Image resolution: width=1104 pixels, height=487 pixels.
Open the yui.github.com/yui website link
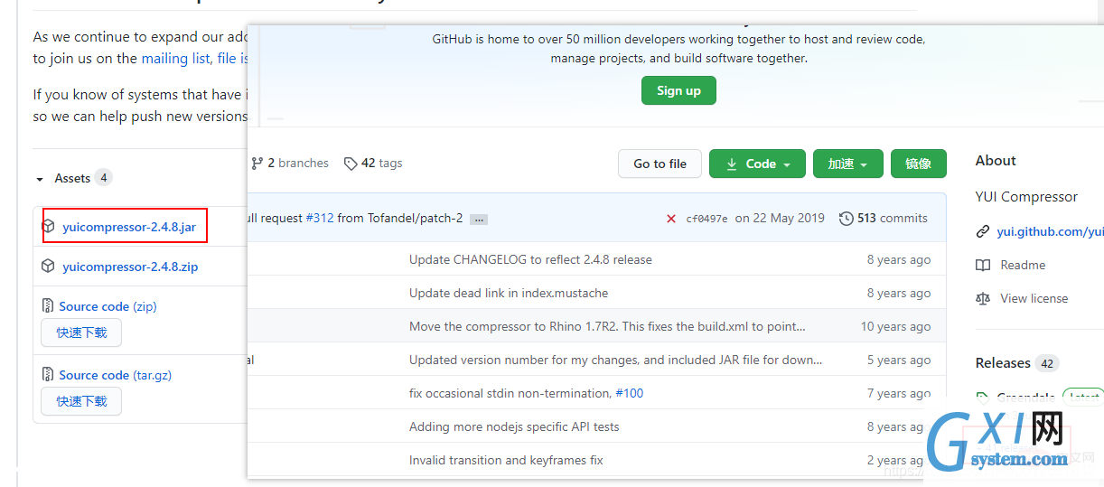tap(1050, 232)
